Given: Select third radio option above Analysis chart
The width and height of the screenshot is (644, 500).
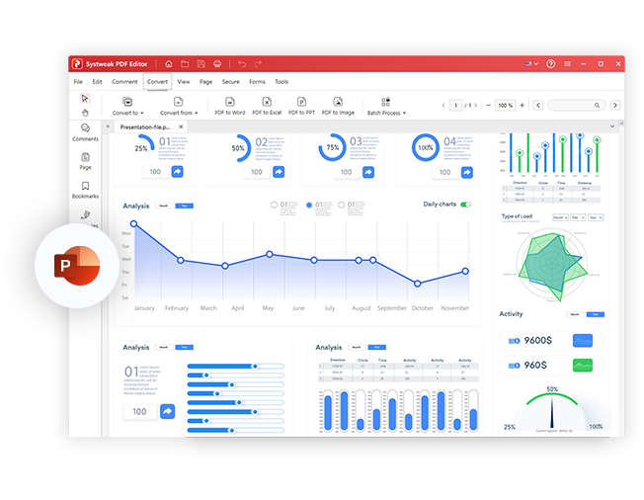Looking at the screenshot, I should 342,205.
